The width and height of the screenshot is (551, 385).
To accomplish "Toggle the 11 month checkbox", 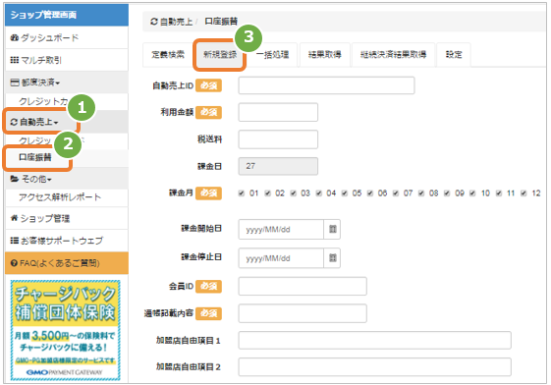I will point(499,193).
